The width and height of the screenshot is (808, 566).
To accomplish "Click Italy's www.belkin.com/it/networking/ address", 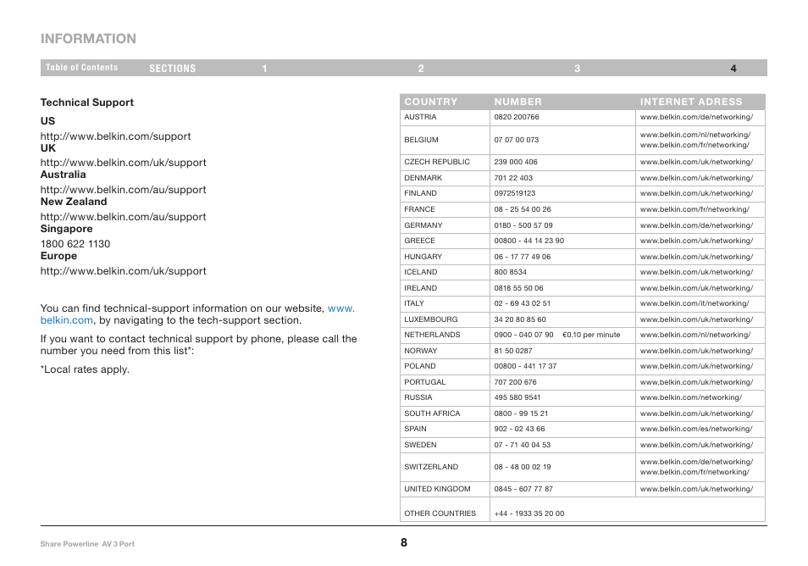I will [x=695, y=303].
